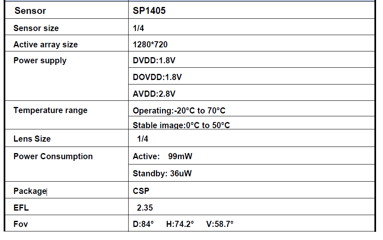Click the 'Active array size' label
Screen dimensions: 383x240
(x=45, y=44)
